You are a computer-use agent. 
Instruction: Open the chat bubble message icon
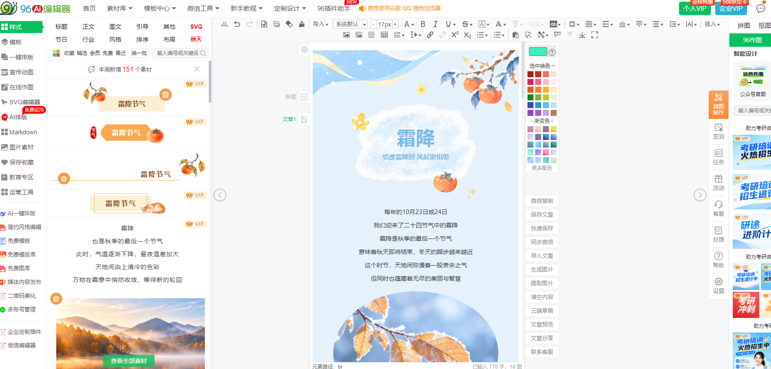(761, 8)
